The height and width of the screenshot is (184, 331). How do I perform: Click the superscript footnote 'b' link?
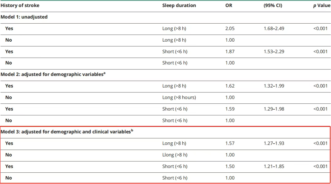[132, 130]
